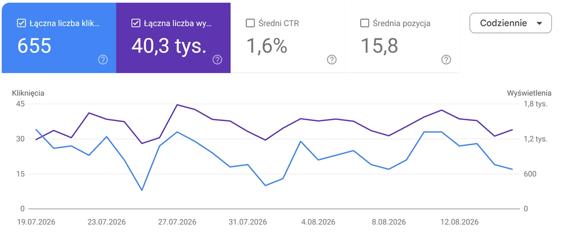This screenshot has width=563, height=245.
Task: Uncheck the Łączna liczba kliknięć checkbox
Action: point(21,23)
